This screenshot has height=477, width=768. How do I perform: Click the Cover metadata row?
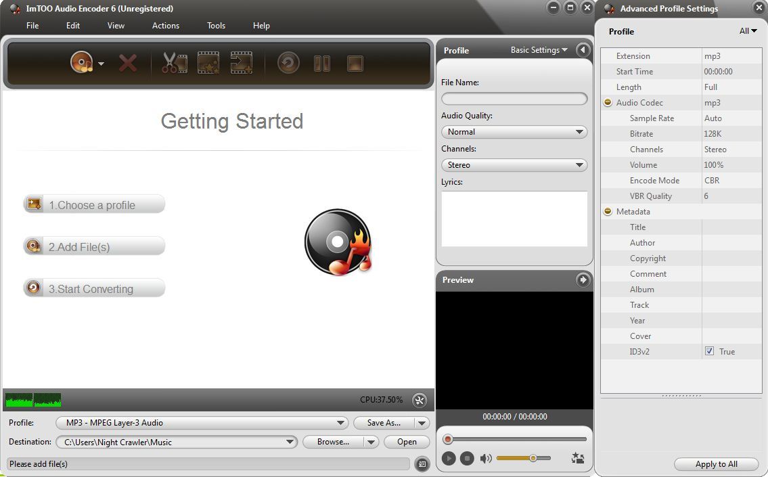(x=681, y=336)
